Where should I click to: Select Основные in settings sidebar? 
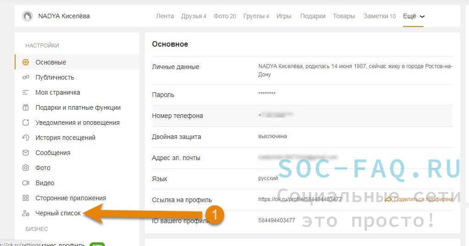click(77, 62)
